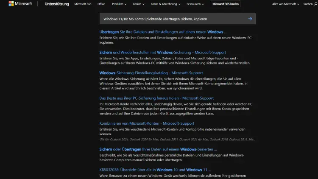Open the Unterstützung home link
Viewport: 318px width, 179px height.
pos(57,4)
